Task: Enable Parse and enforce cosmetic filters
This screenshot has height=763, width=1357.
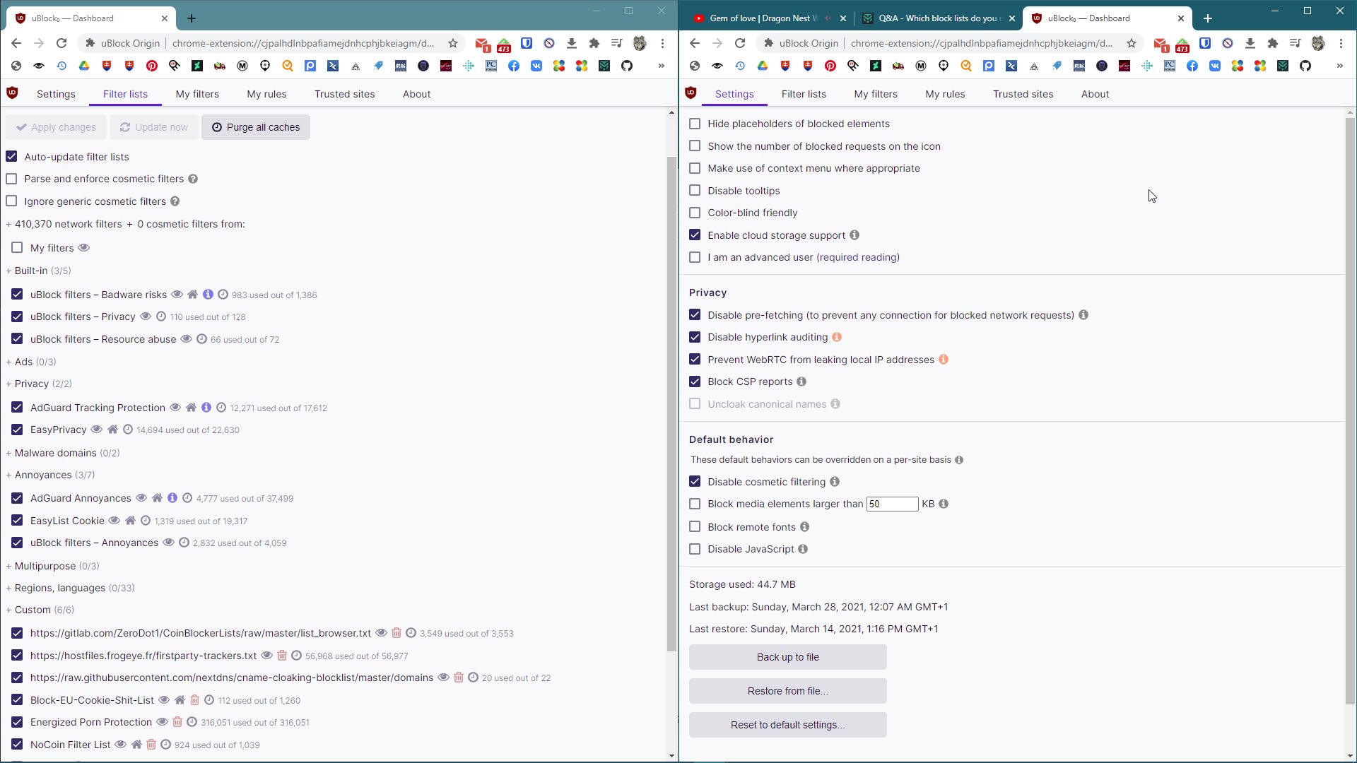Action: (x=11, y=179)
